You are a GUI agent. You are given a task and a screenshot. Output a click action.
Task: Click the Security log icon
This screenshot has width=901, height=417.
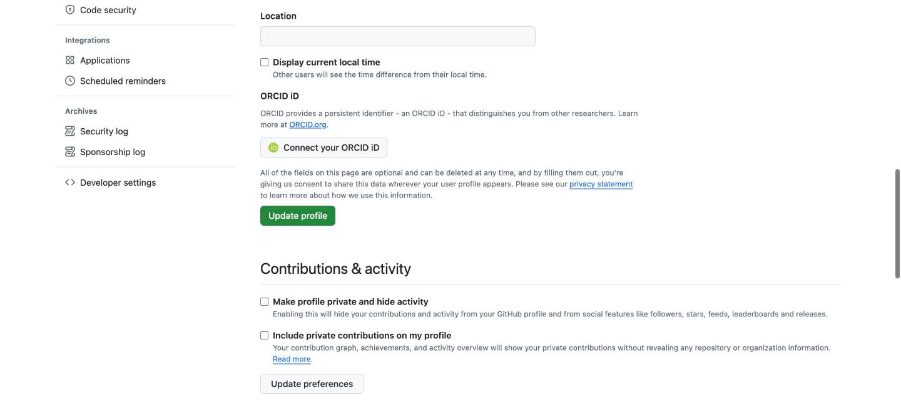point(70,131)
